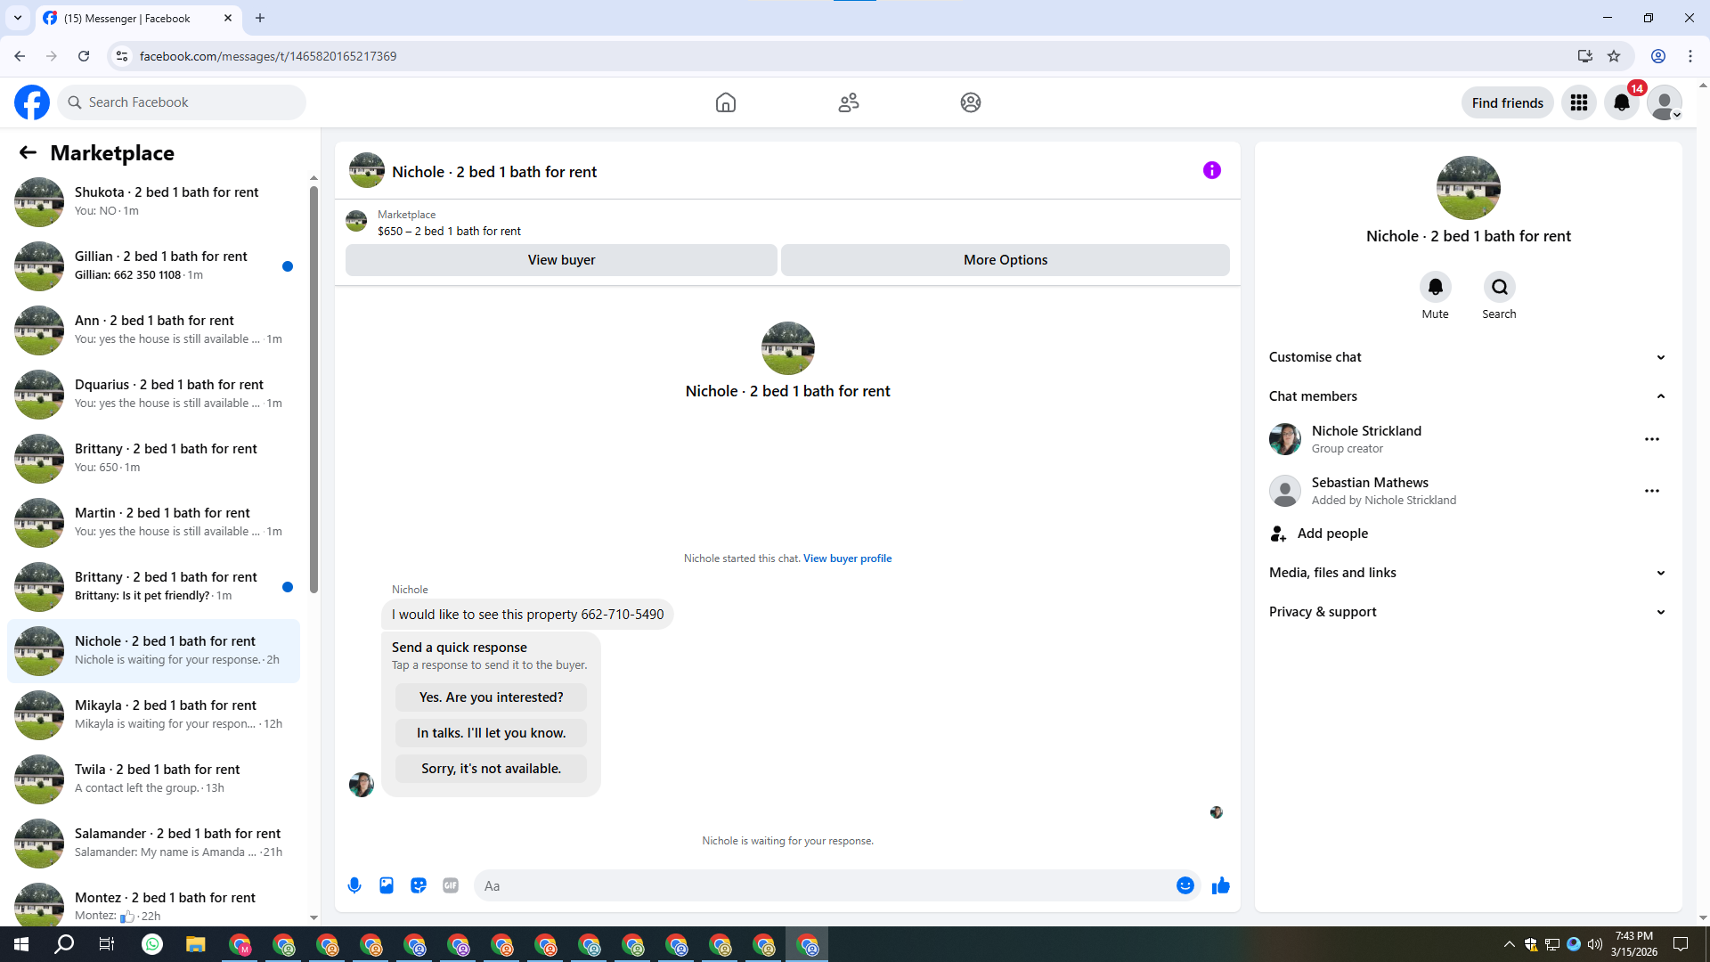This screenshot has width=1710, height=962.
Task: Open member options for Sebastian Mathews
Action: click(x=1652, y=491)
